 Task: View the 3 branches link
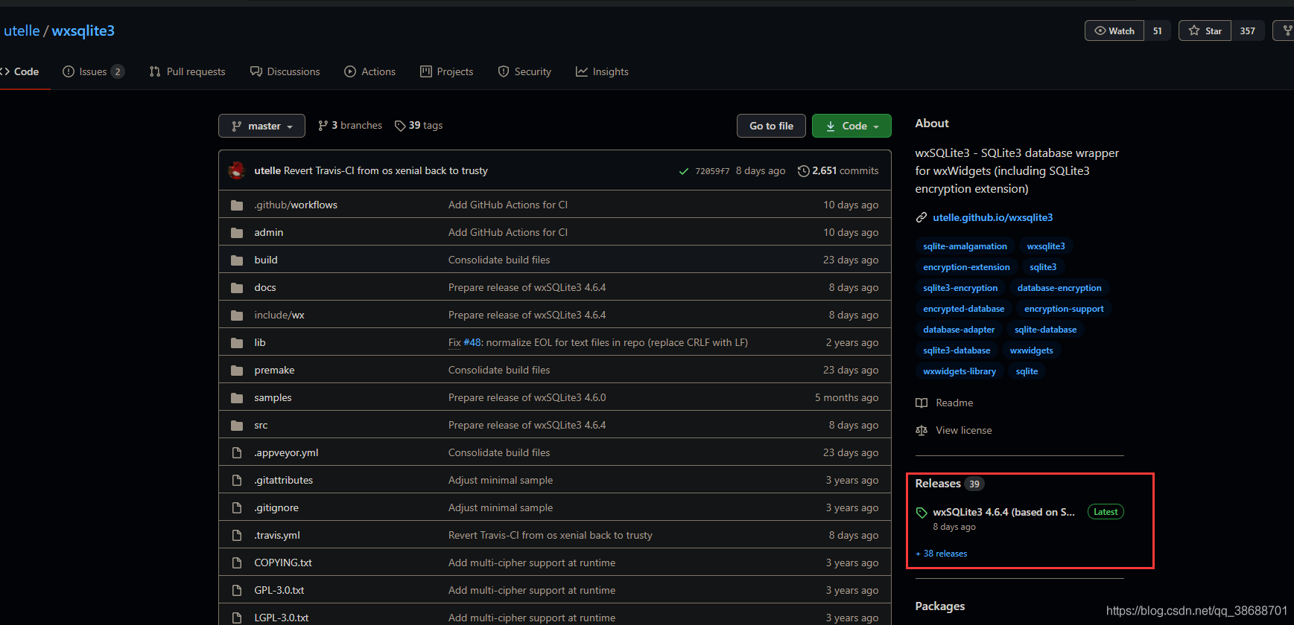click(x=350, y=126)
